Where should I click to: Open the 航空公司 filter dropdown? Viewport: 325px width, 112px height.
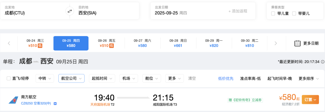(71, 78)
